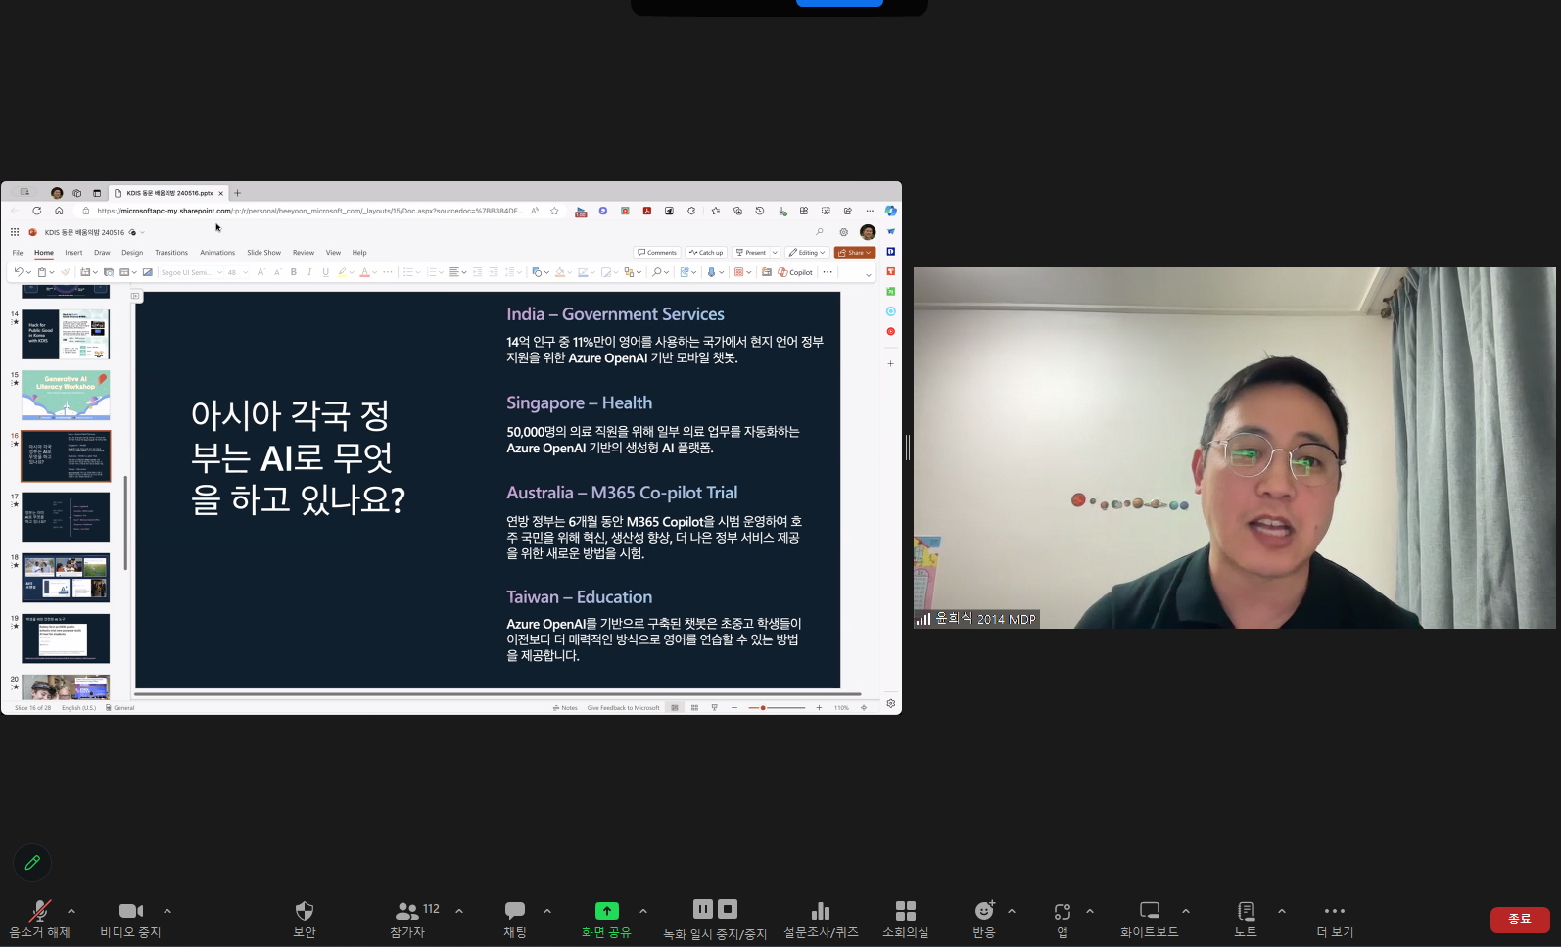The image size is (1561, 947).
Task: Open the Editing mode dropdown
Action: point(808,253)
